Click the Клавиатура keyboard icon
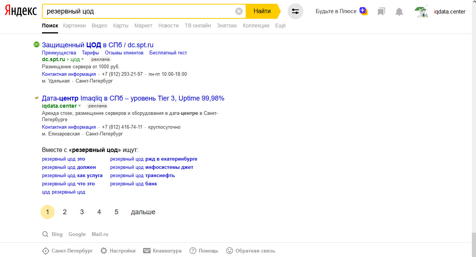The height and width of the screenshot is (257, 476). (x=147, y=251)
